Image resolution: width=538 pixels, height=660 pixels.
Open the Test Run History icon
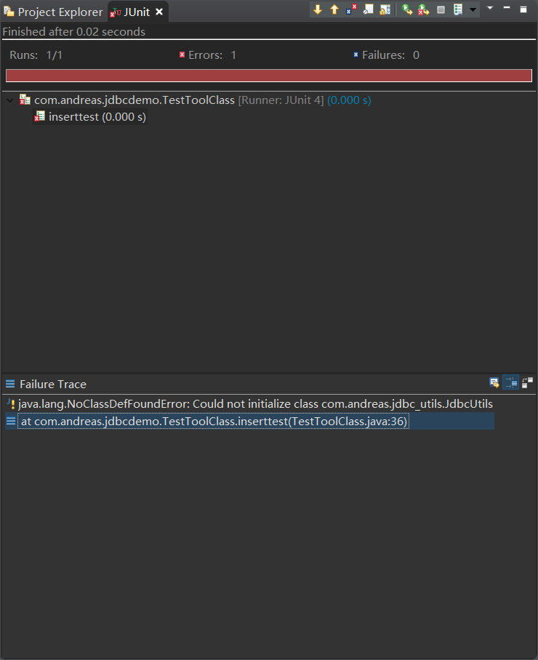(458, 9)
